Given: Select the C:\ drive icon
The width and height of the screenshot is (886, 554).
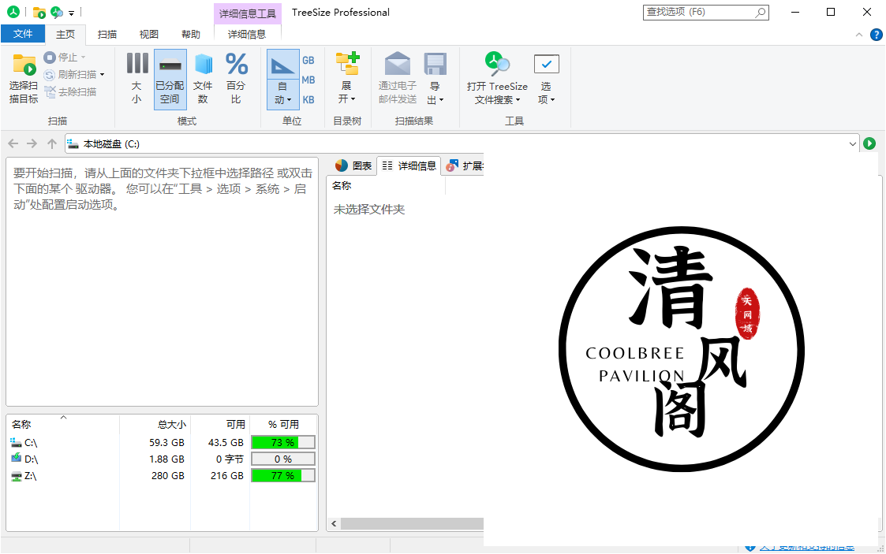Looking at the screenshot, I should coord(16,442).
